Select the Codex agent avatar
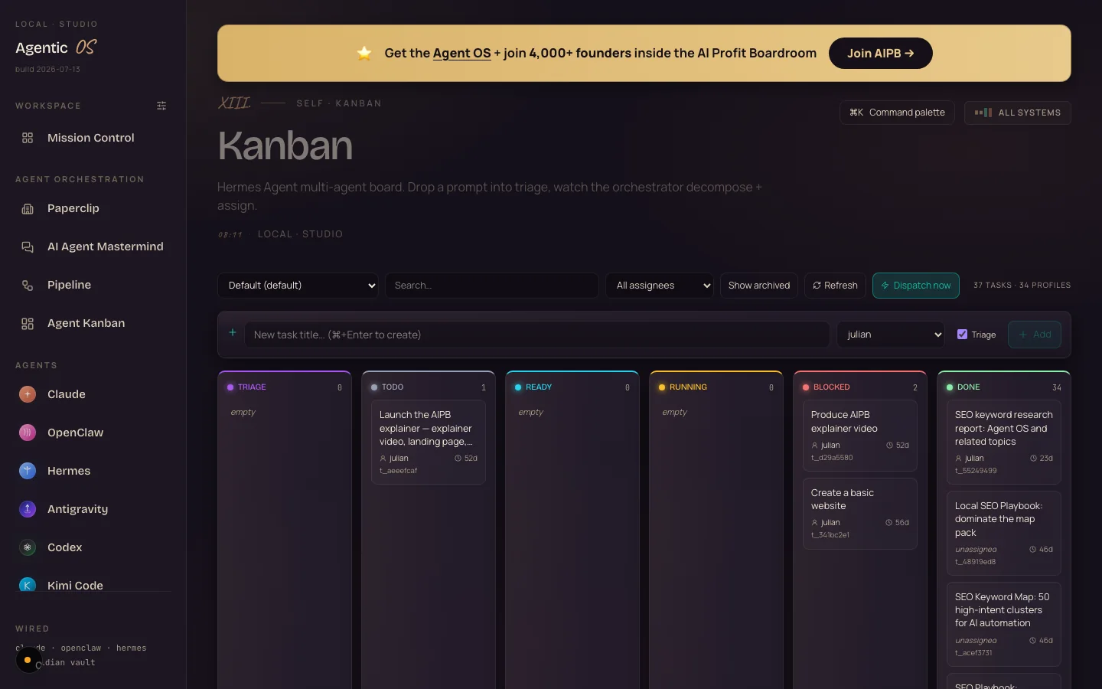Viewport: 1102px width, 689px height. coord(28,547)
